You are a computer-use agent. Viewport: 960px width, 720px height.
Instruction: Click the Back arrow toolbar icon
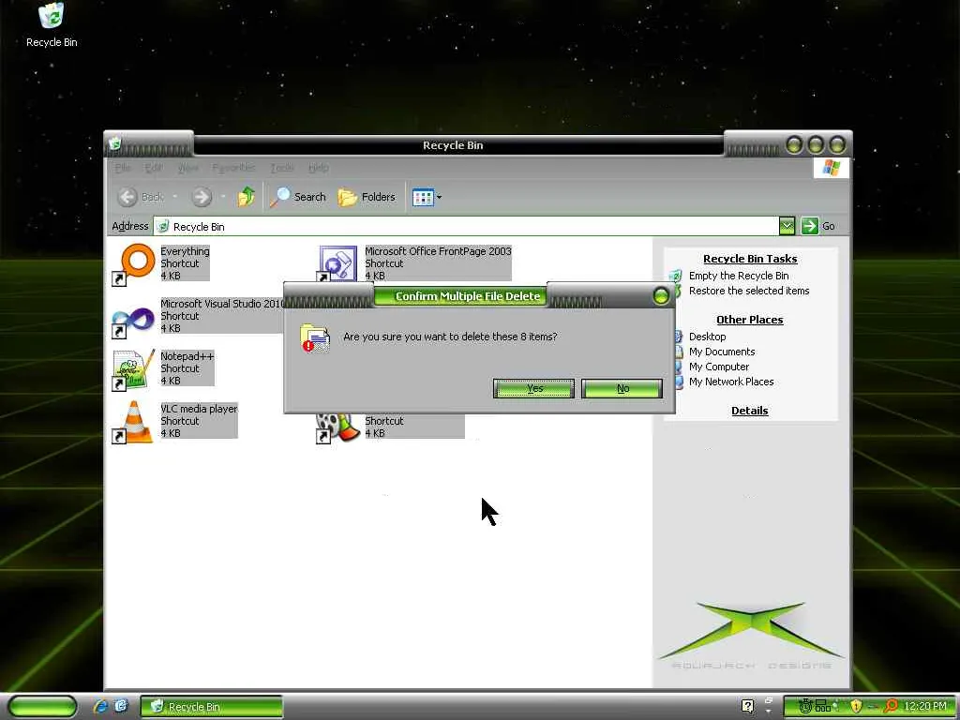point(127,197)
